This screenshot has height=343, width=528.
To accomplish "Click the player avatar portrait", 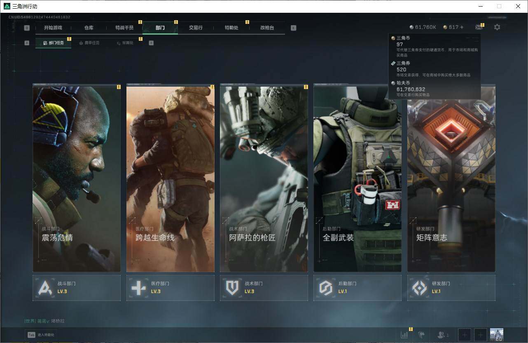I will click(496, 334).
